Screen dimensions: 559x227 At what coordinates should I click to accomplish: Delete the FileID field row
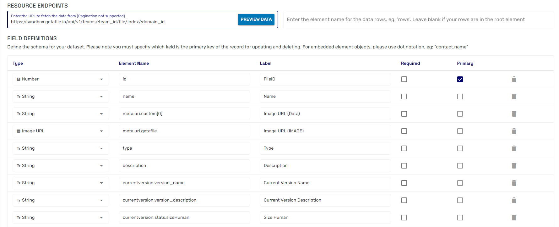tap(514, 79)
